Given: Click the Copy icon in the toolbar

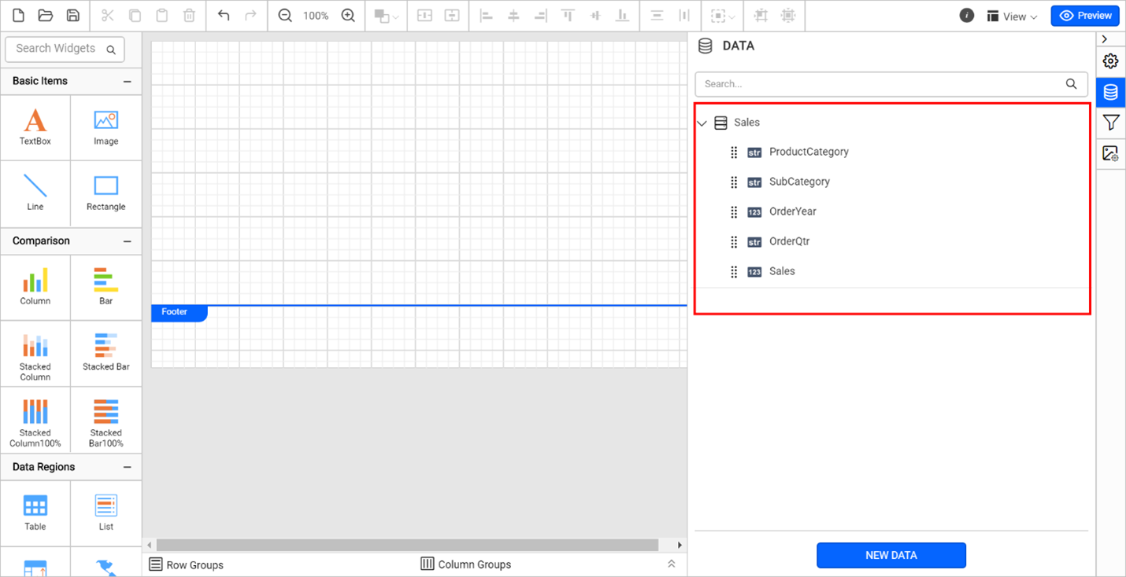Looking at the screenshot, I should coord(135,16).
